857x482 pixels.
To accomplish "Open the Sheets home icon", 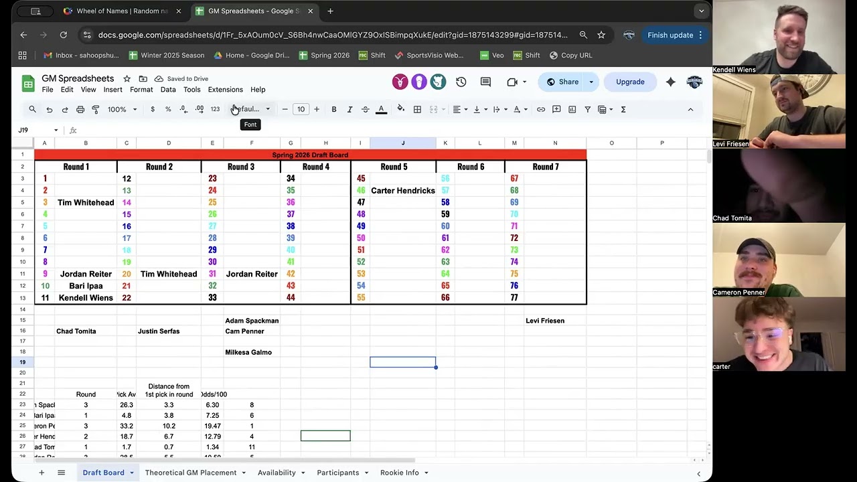I will click(28, 84).
